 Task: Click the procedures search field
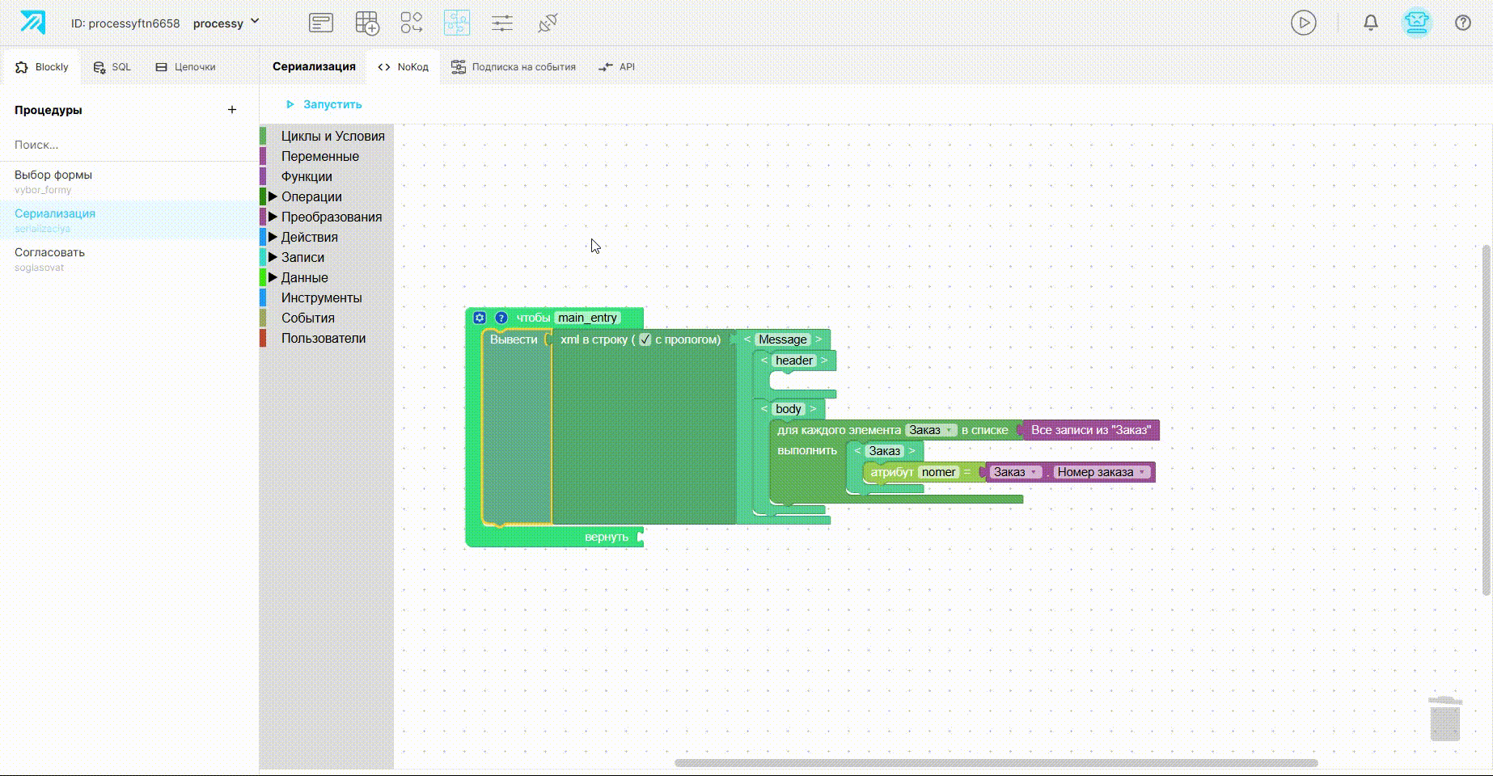(x=129, y=145)
